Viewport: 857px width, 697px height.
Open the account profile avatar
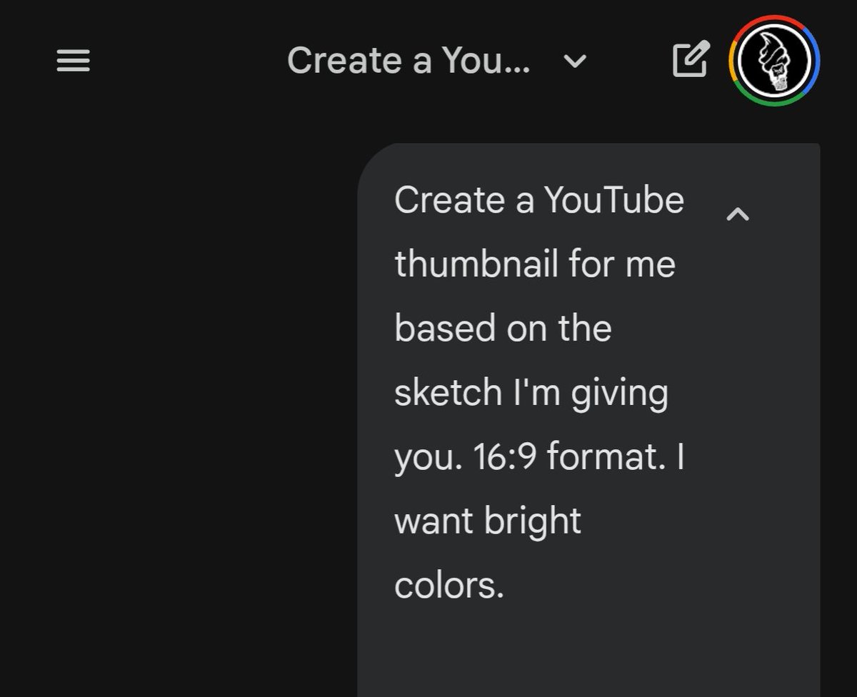(774, 61)
